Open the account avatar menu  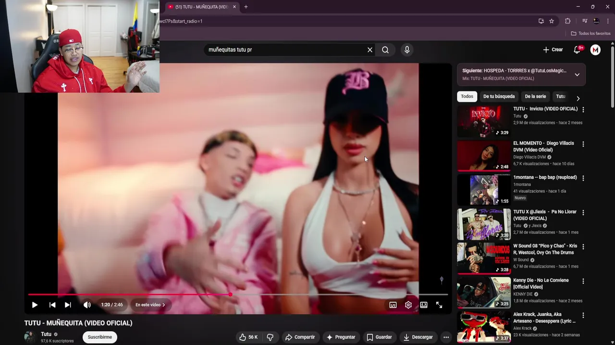click(x=595, y=50)
